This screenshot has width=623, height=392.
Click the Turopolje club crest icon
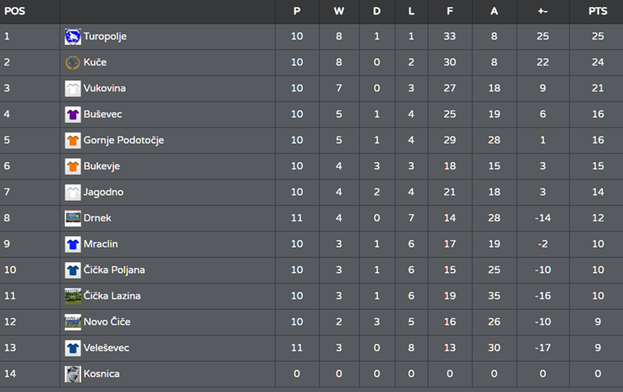coord(73,37)
